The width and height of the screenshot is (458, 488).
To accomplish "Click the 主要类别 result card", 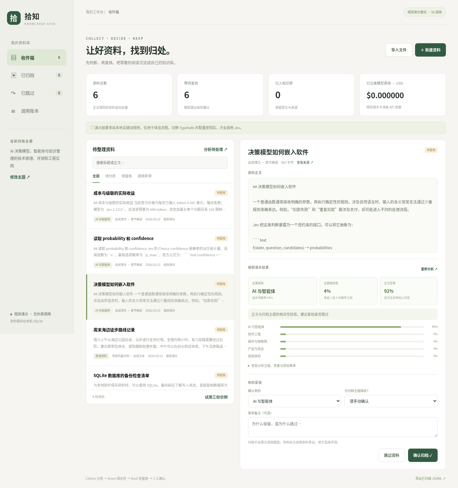I will pyautogui.click(x=282, y=291).
